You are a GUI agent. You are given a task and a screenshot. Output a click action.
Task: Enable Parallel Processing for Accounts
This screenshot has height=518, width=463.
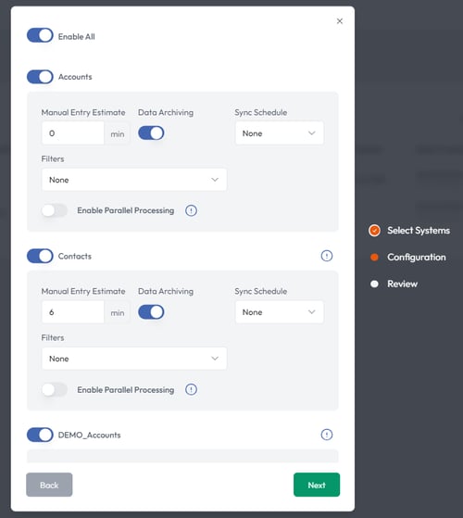pyautogui.click(x=55, y=210)
